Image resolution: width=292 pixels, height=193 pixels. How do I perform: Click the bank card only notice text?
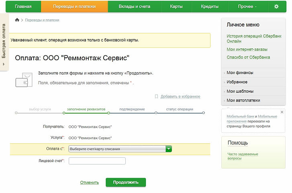75,40
